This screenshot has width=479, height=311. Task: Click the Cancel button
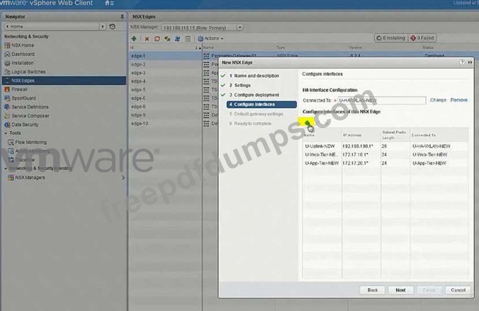point(458,290)
